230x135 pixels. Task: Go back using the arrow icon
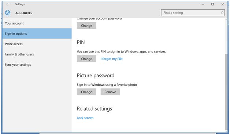click(x=7, y=4)
